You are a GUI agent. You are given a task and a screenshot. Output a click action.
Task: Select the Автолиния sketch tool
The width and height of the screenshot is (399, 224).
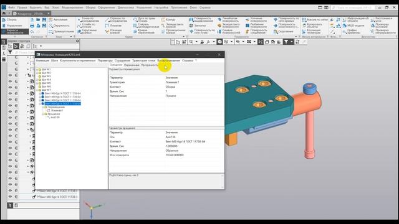pyautogui.click(x=58, y=19)
